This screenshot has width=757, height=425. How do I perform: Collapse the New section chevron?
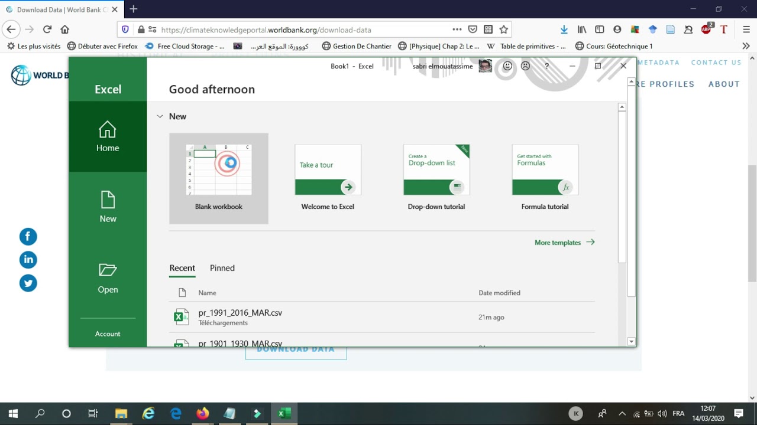(160, 116)
